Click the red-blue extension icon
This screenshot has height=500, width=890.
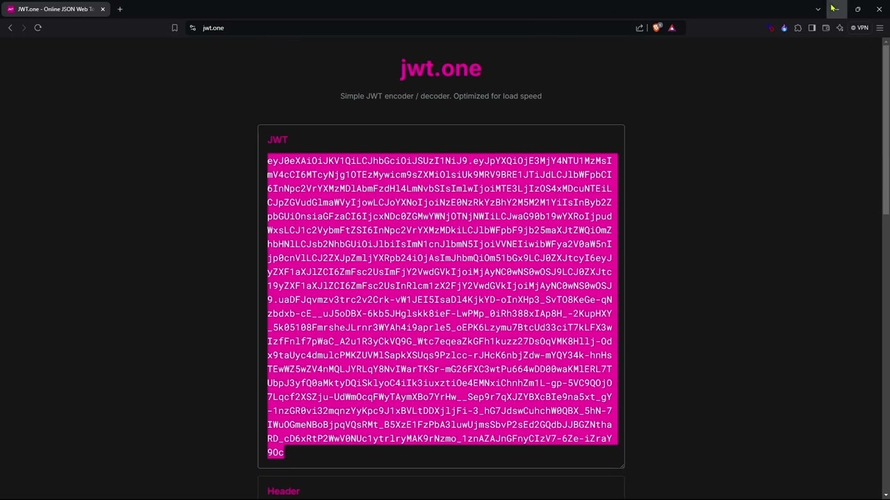(x=770, y=28)
